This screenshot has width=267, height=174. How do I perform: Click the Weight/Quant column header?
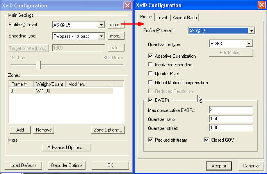(x=50, y=84)
